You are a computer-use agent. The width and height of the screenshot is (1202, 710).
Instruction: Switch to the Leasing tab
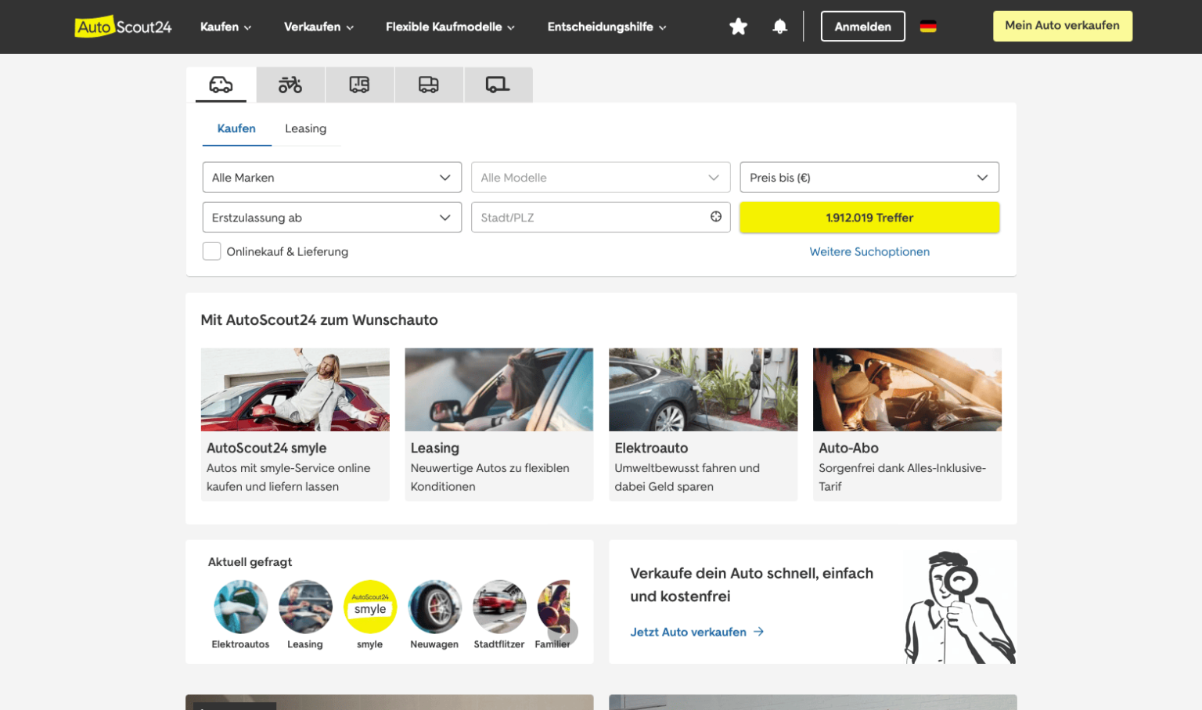[x=306, y=128]
